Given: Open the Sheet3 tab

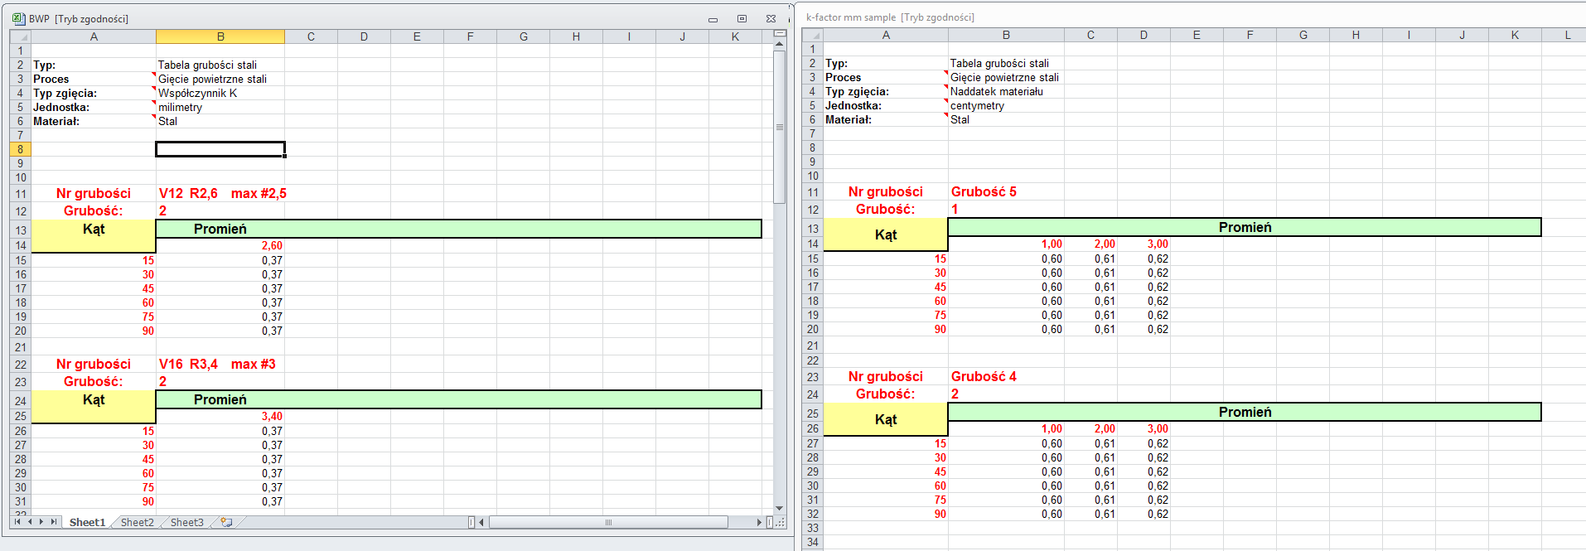Looking at the screenshot, I should point(186,523).
